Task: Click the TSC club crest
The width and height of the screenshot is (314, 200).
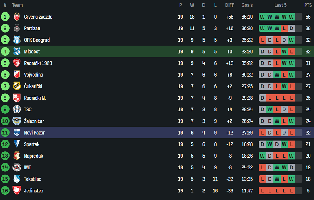Action: [17, 110]
